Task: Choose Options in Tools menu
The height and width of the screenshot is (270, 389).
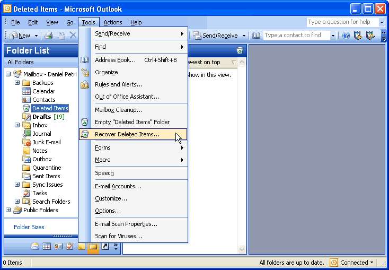Action: [133, 211]
